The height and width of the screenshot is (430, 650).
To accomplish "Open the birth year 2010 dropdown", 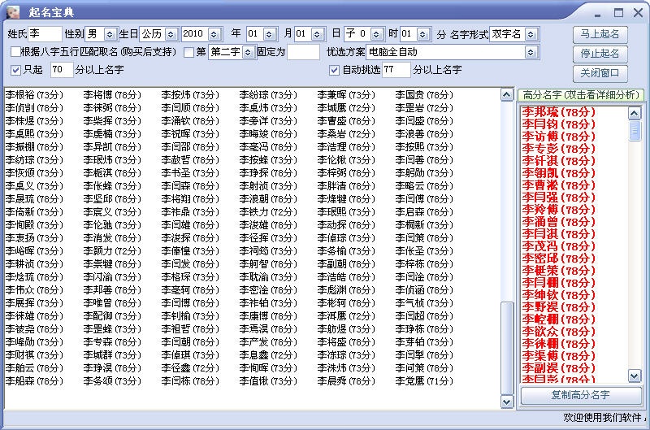I will click(214, 34).
